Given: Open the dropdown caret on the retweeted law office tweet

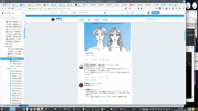Looking at the screenshot, I should pyautogui.click(x=130, y=65).
